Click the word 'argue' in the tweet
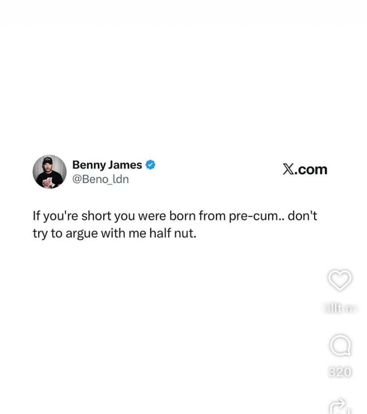 point(82,234)
